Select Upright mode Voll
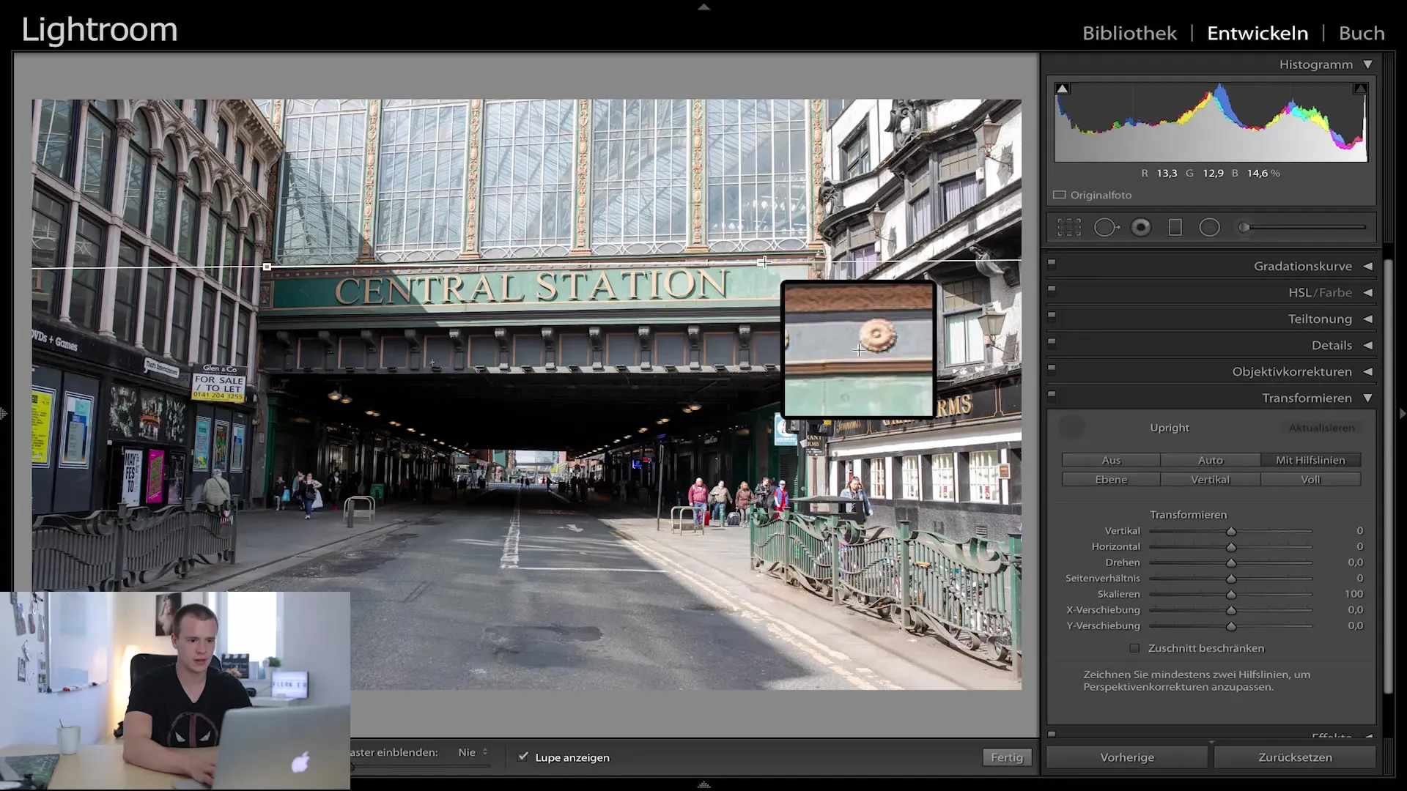Image resolution: width=1407 pixels, height=791 pixels. click(1310, 480)
